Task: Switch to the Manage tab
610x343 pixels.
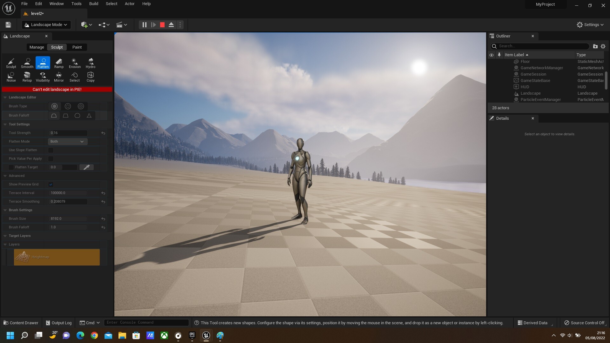Action: (x=37, y=47)
